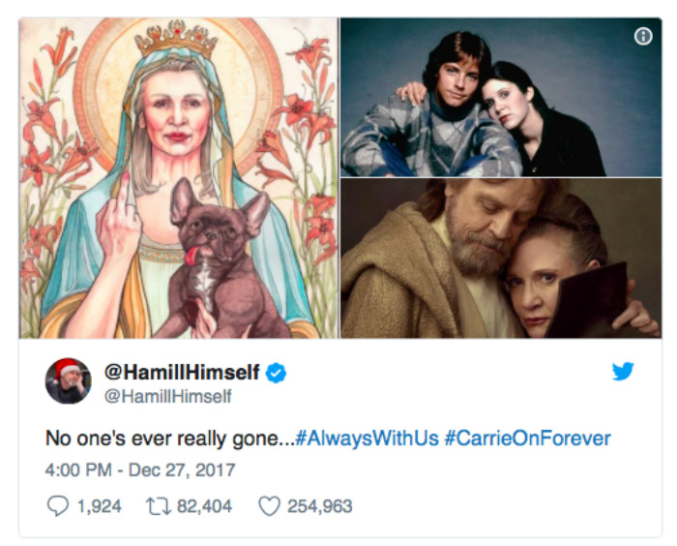The width and height of the screenshot is (677, 546).
Task: Click the 4:00 PM time text
Action: click(x=75, y=470)
